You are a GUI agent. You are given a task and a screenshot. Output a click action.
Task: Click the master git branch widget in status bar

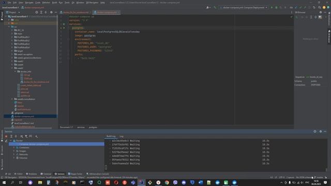[x=319, y=177]
